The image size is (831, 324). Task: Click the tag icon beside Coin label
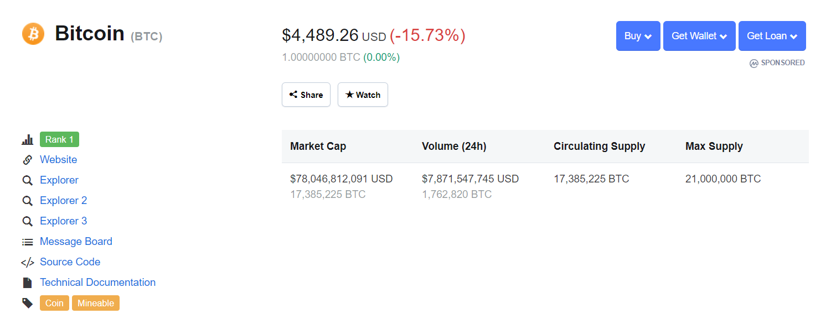click(x=27, y=303)
